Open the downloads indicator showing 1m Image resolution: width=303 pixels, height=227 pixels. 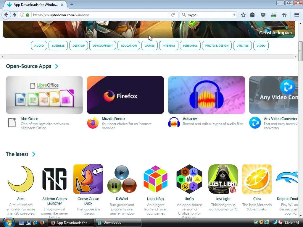[274, 15]
